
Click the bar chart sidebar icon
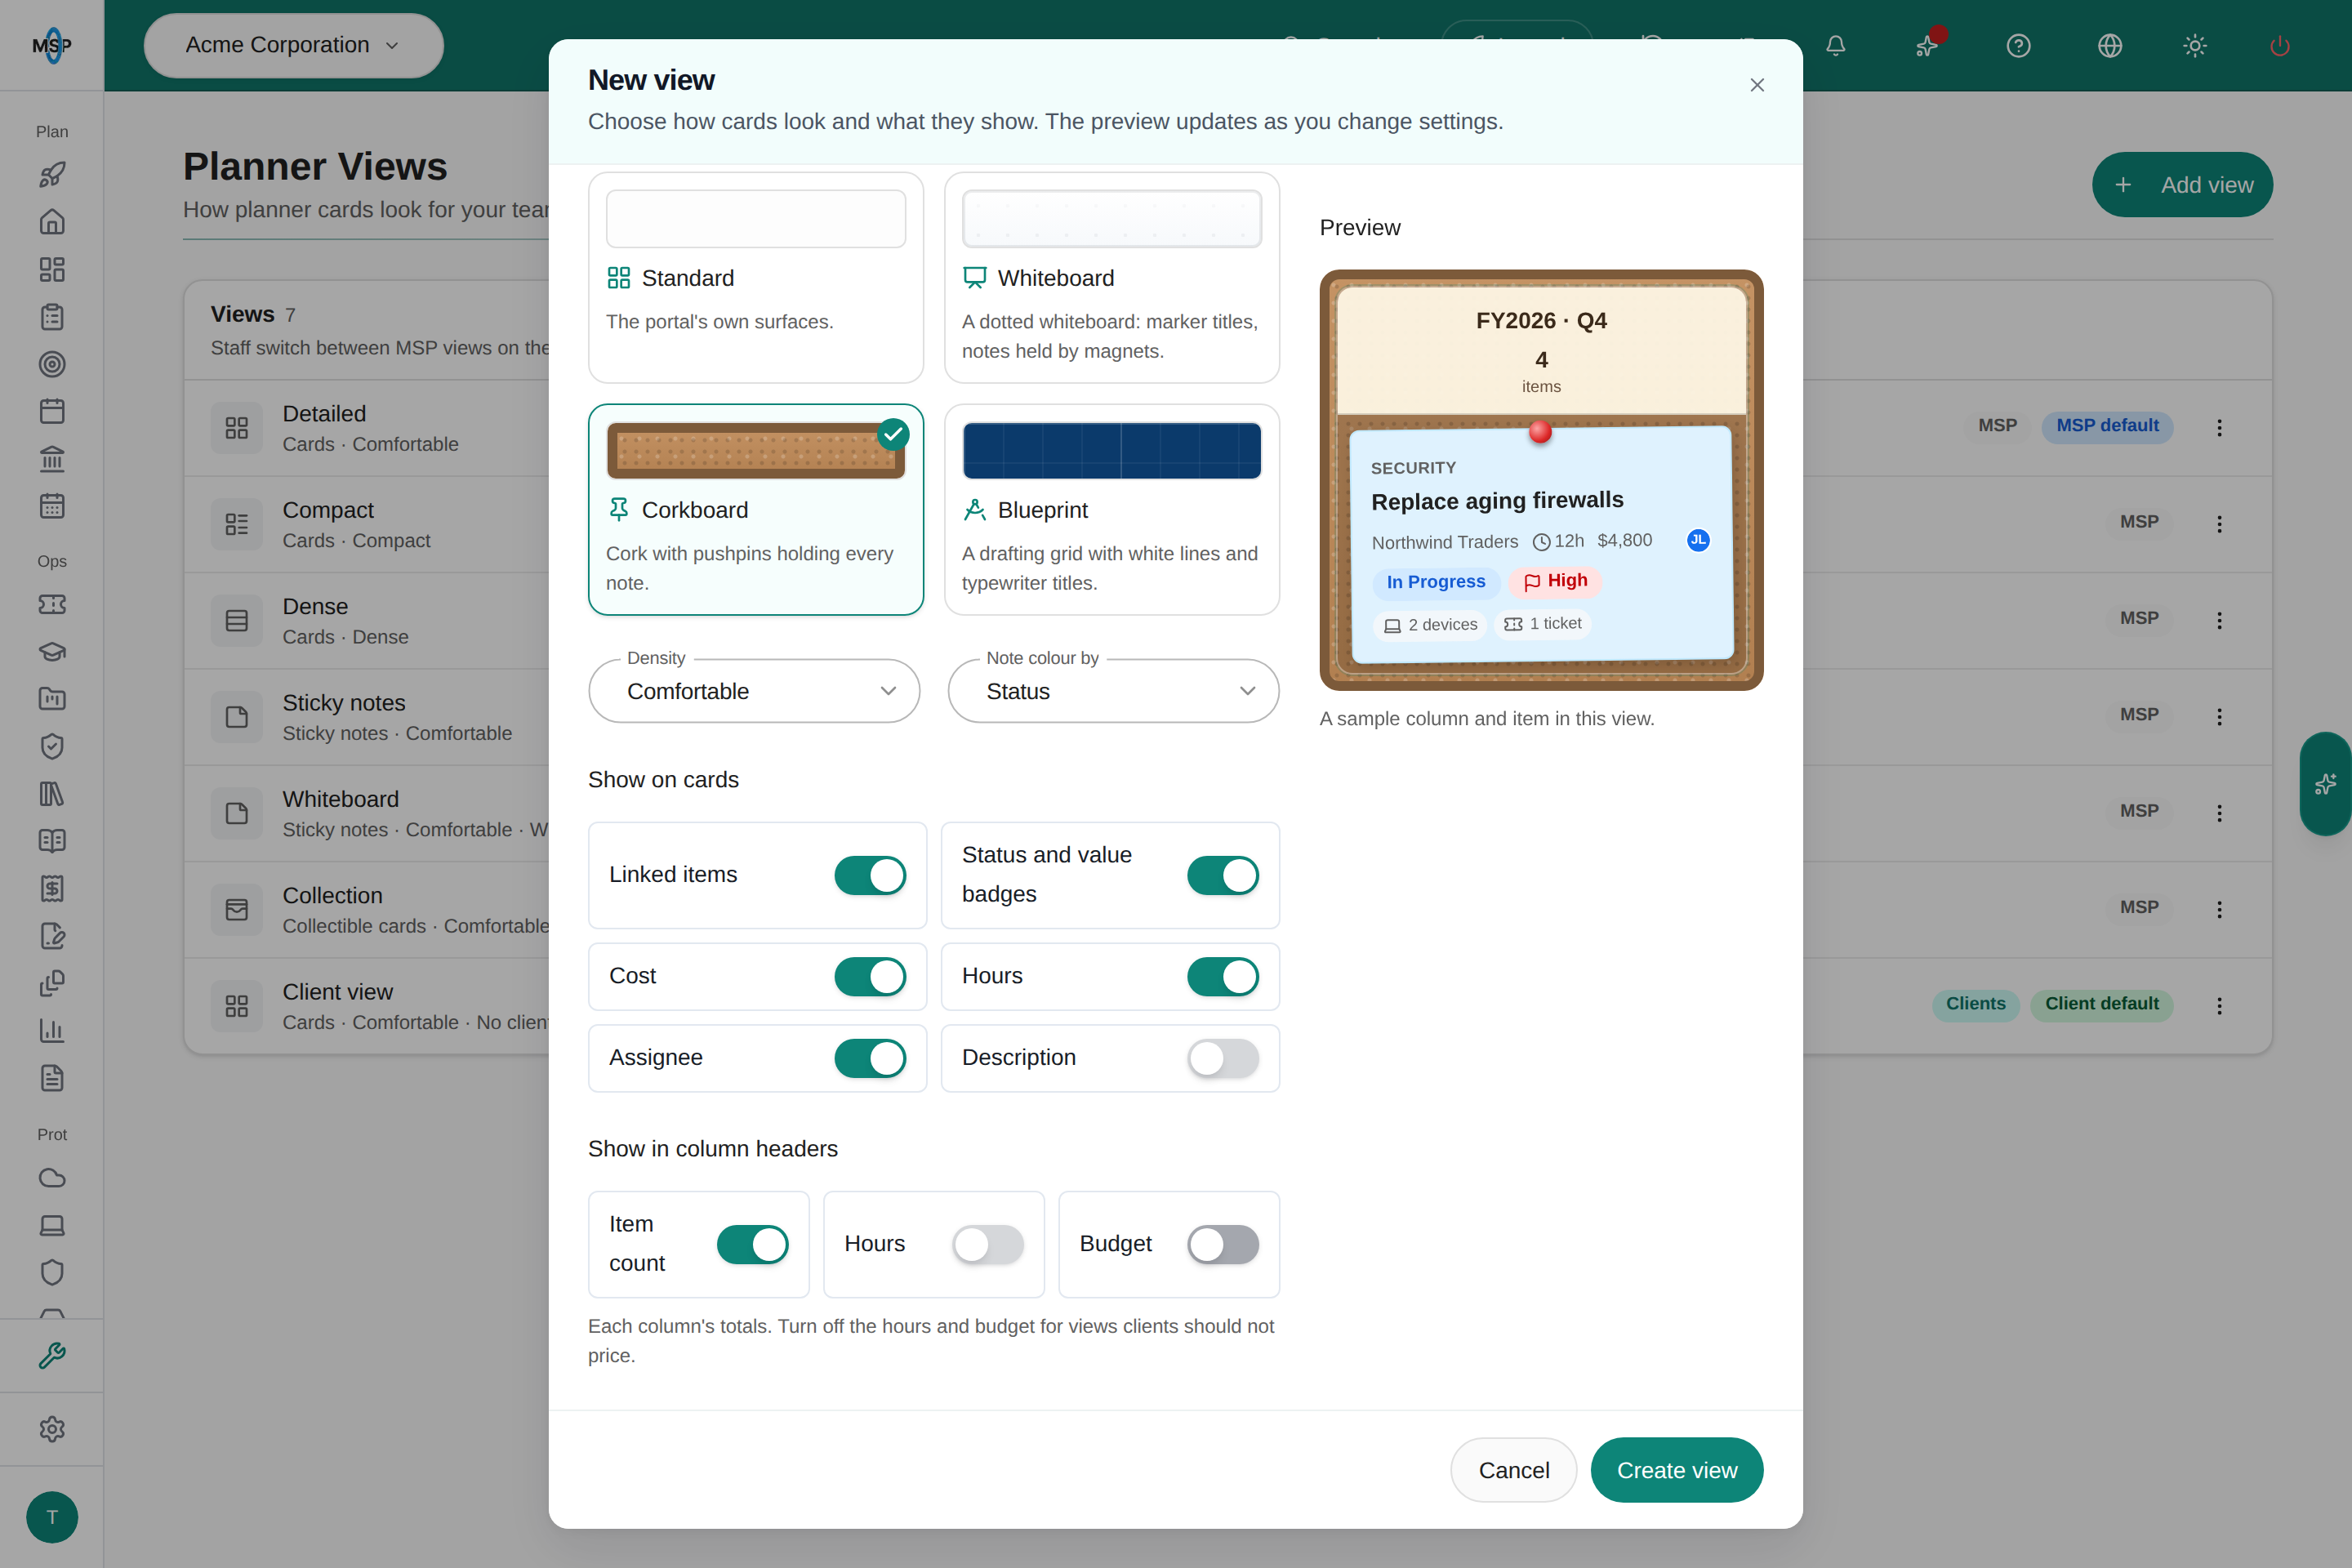52,1031
